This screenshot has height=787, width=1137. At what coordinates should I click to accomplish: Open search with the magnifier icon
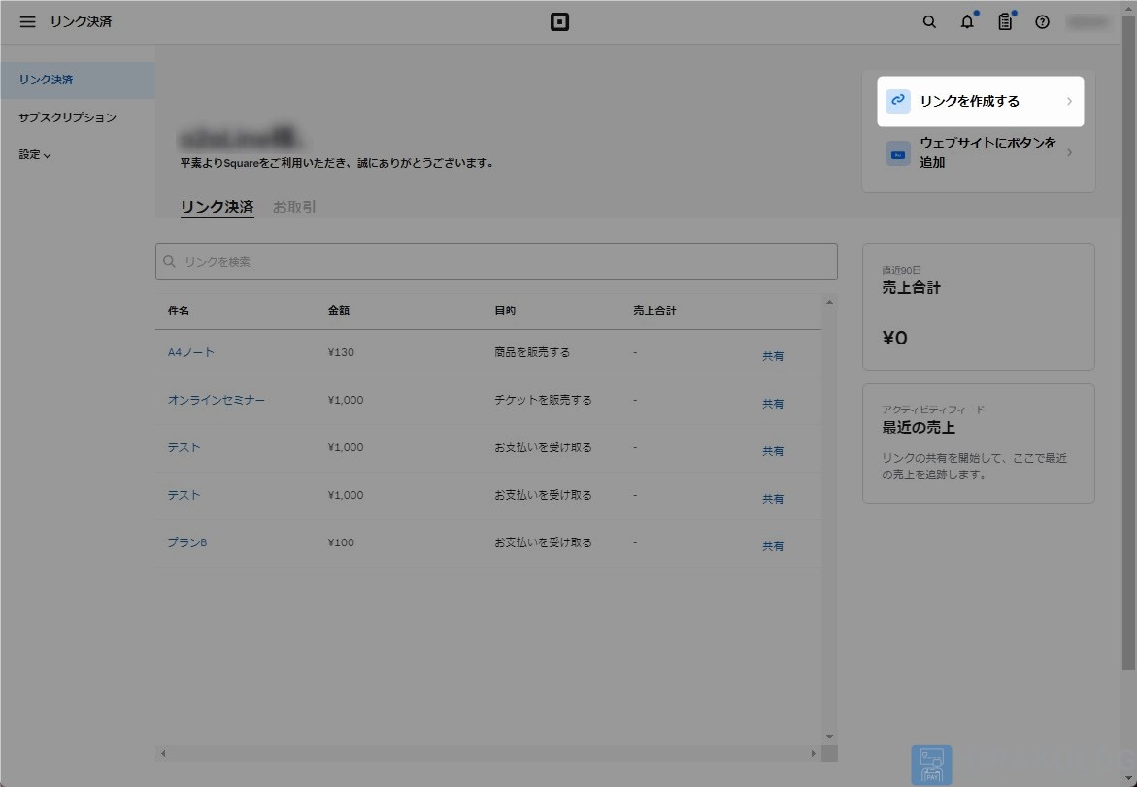pos(929,21)
